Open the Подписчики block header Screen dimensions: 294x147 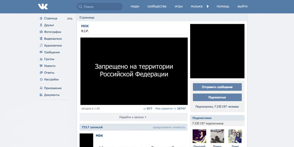point(217,118)
